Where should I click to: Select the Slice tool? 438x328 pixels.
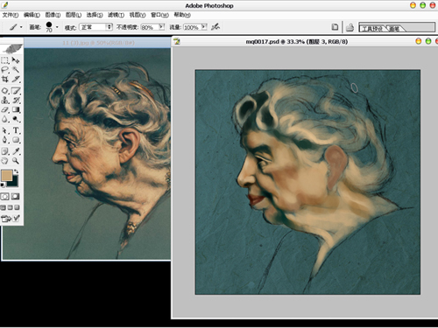(16, 79)
